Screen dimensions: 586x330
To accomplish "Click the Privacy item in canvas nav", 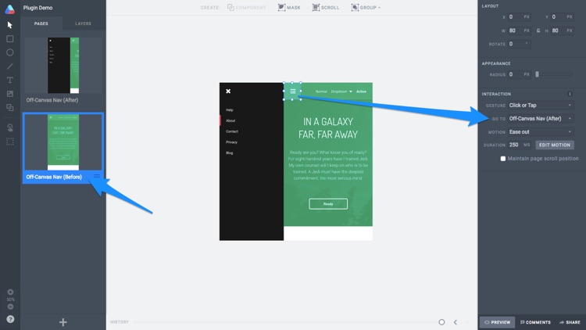I will (x=232, y=142).
